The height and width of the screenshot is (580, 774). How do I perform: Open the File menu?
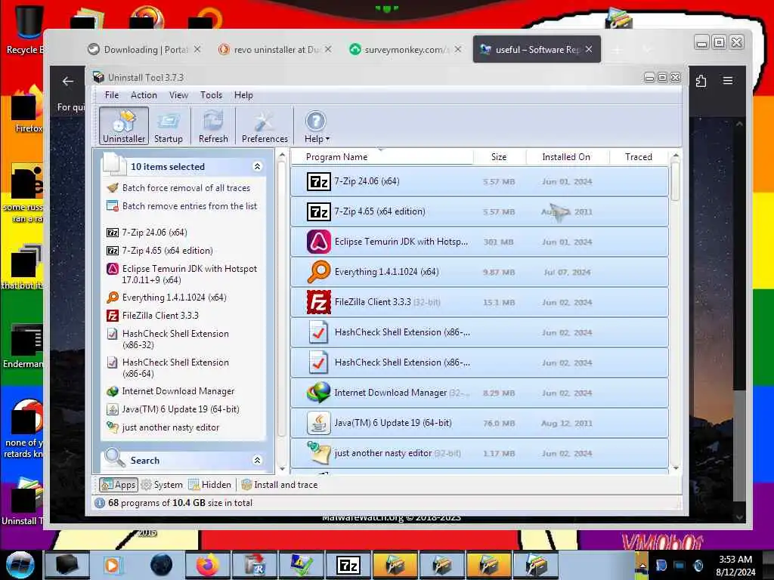112,95
